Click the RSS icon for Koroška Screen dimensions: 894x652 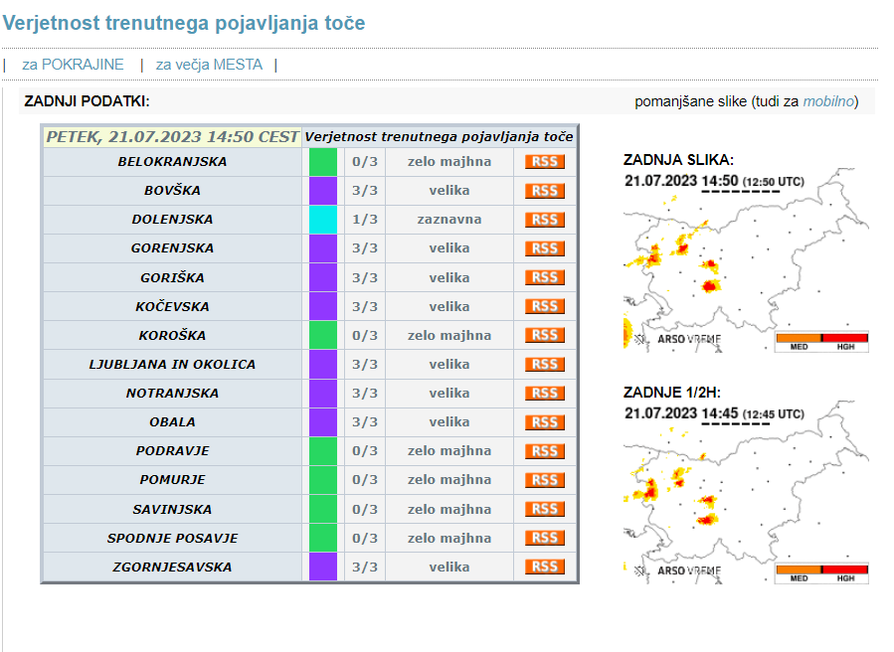click(544, 336)
